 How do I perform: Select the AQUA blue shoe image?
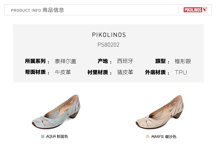[x=56, y=112]
